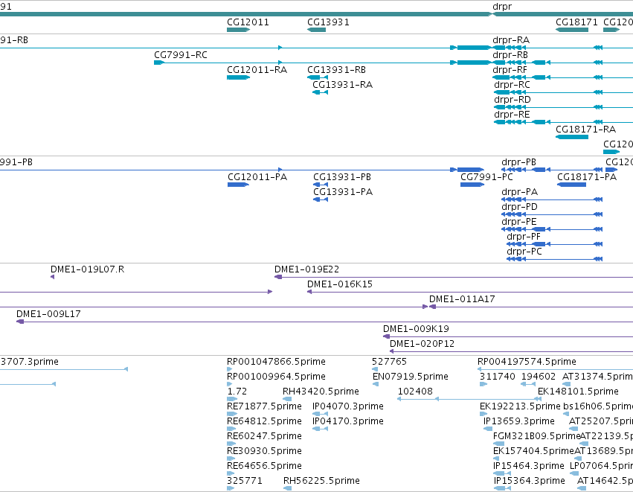Click the 3707.3prime EST feature

(64, 369)
